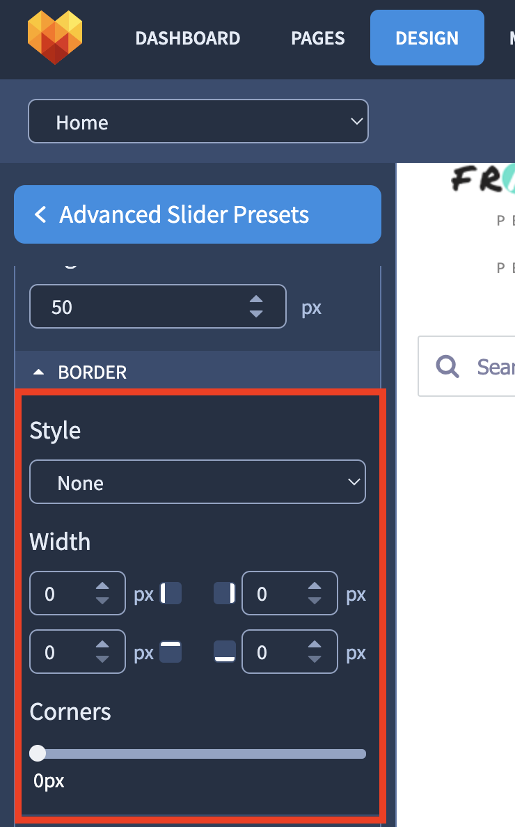Viewport: 515px width, 827px height.
Task: Click the Corners radius slider handle
Action: click(x=38, y=753)
